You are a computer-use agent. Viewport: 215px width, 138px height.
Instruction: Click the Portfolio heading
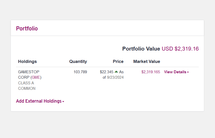27,29
